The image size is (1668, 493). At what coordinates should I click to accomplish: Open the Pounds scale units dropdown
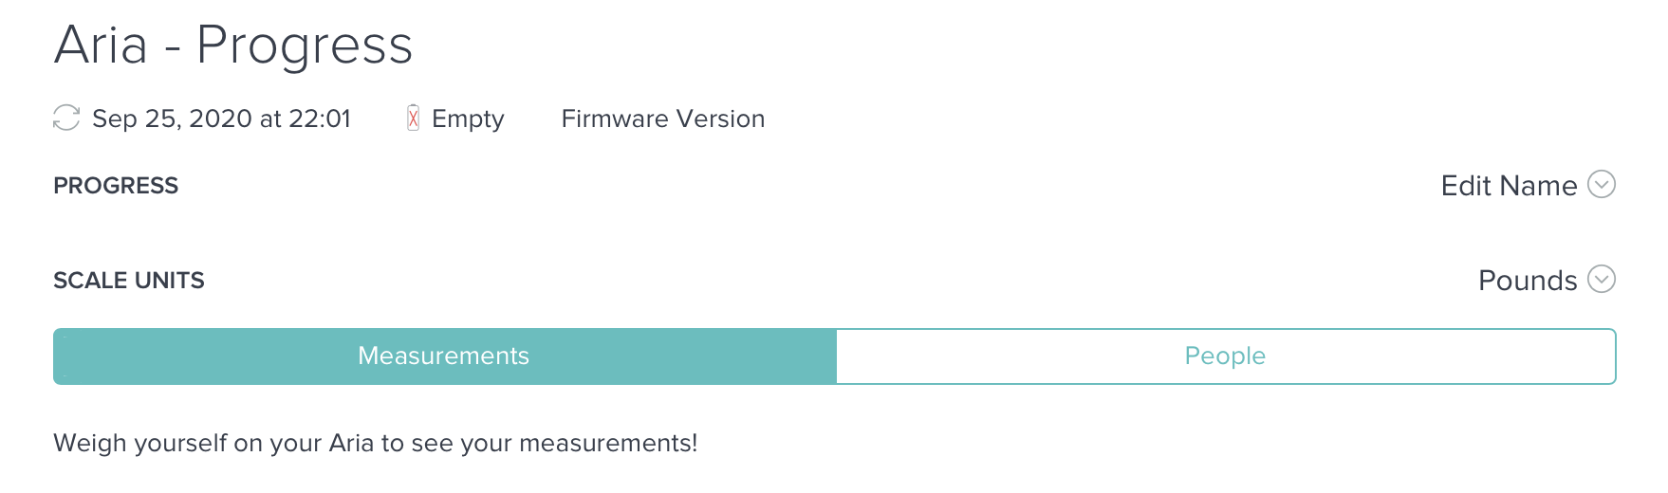pyautogui.click(x=1527, y=281)
